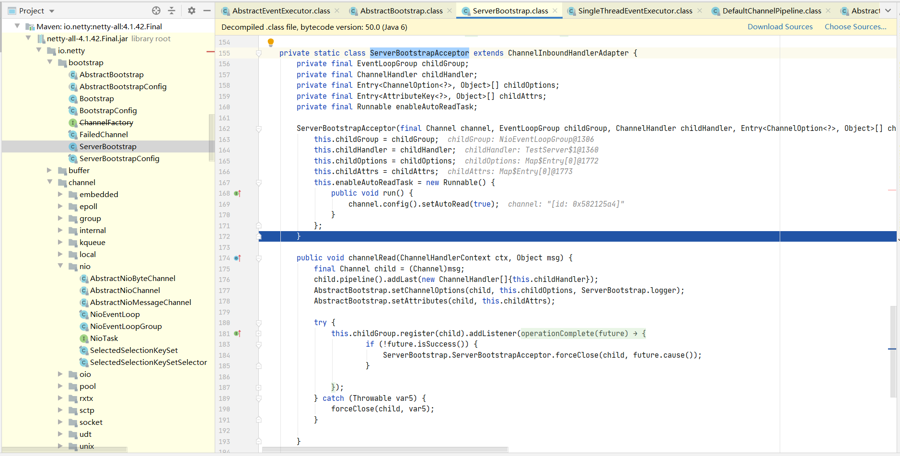Close the AbstractEventExecutor.class tab
Screen dimensions: 900x456
click(337, 11)
